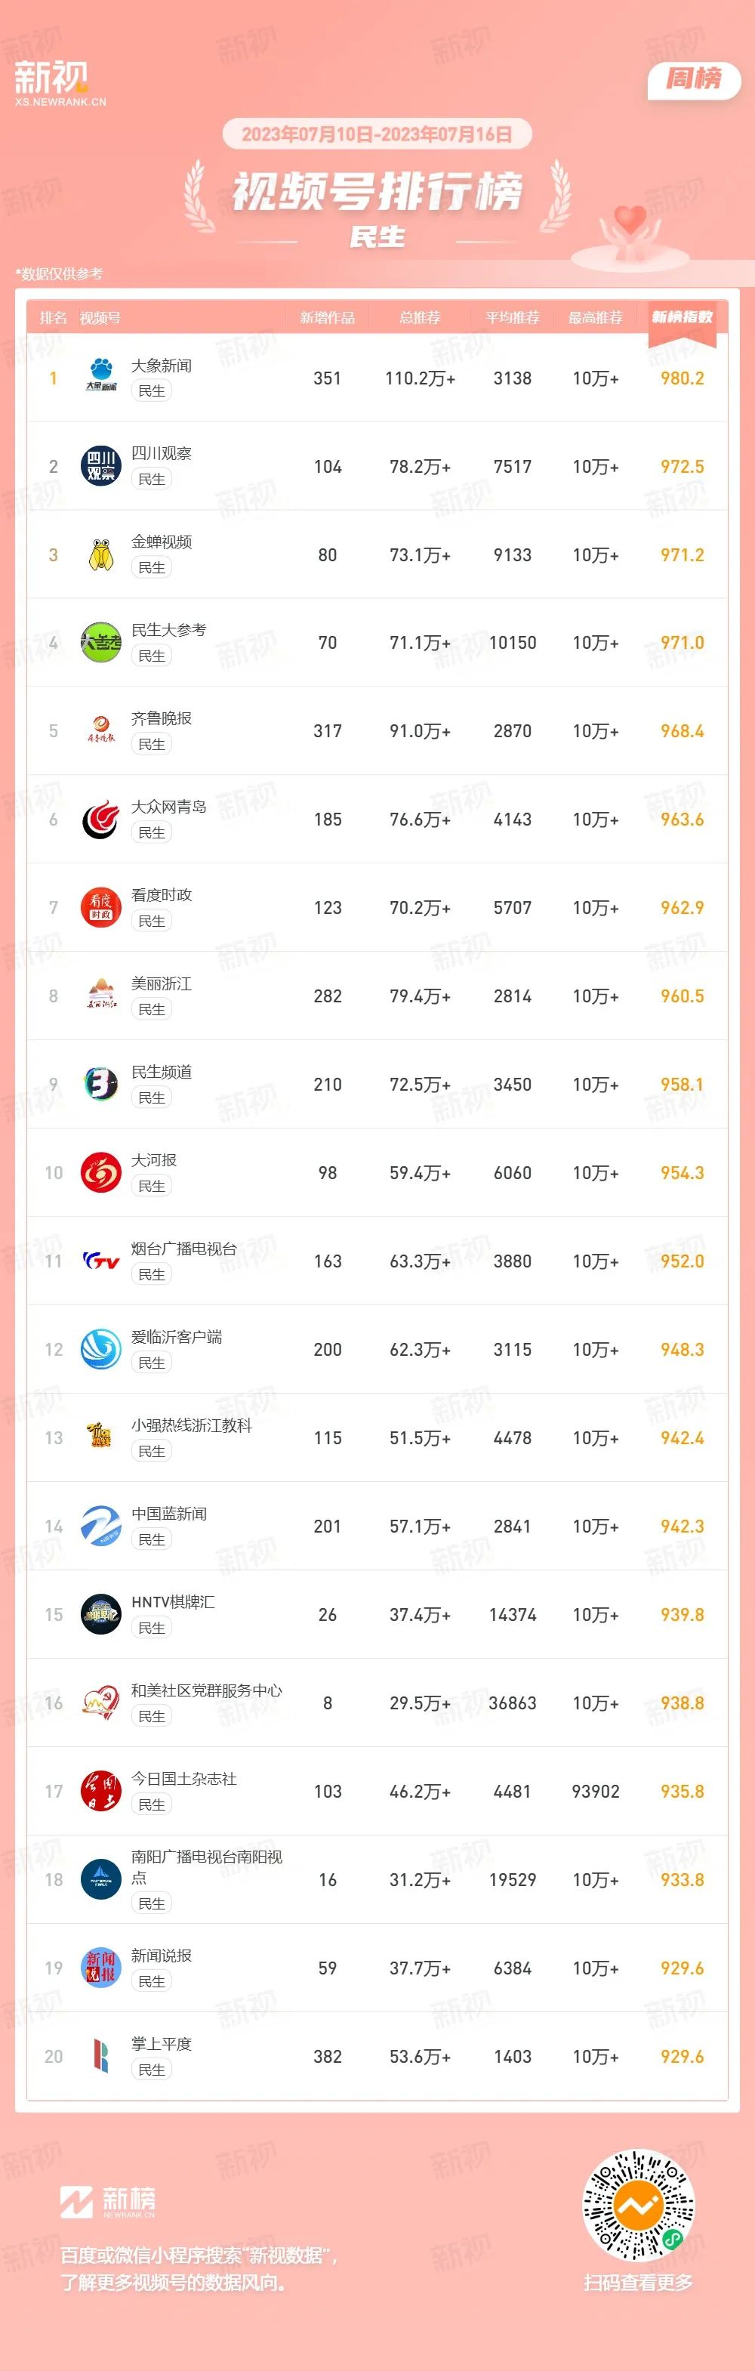The height and width of the screenshot is (2371, 755).
Task: Click the 总推荐 column header
Action: click(x=421, y=317)
